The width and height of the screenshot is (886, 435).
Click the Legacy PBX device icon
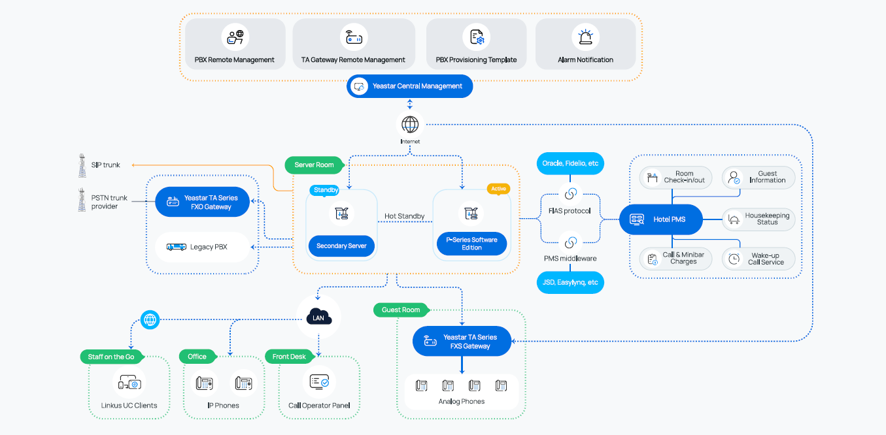pos(176,247)
